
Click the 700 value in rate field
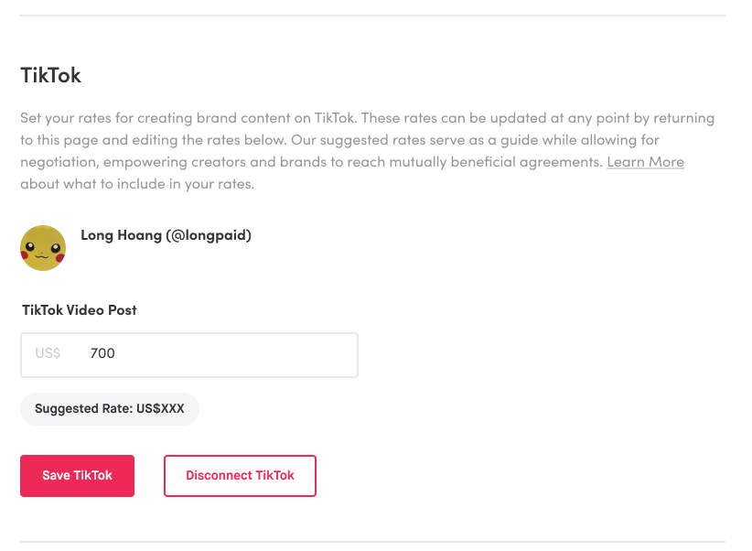click(102, 353)
